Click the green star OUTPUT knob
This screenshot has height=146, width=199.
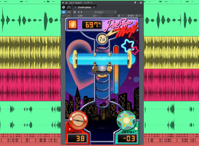click(x=126, y=120)
